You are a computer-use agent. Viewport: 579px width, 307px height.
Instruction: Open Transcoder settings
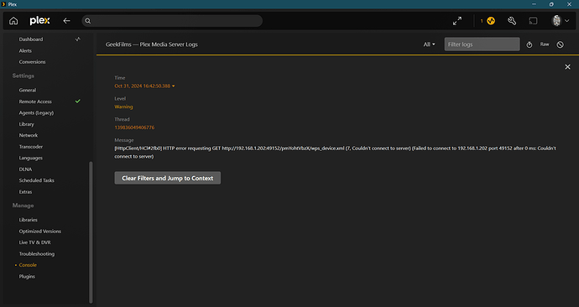click(31, 147)
